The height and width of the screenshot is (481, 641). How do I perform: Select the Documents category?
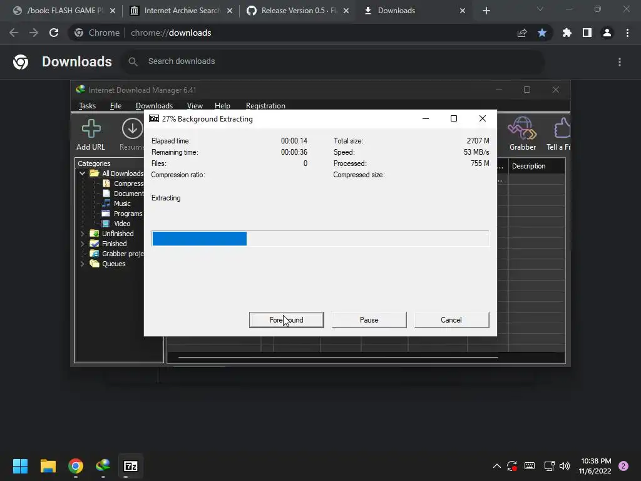tap(123, 194)
